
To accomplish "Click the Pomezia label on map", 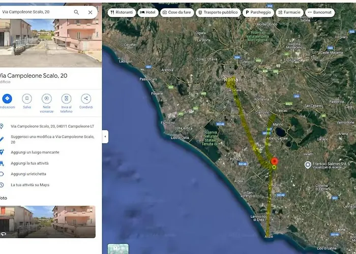I will coord(235,159).
